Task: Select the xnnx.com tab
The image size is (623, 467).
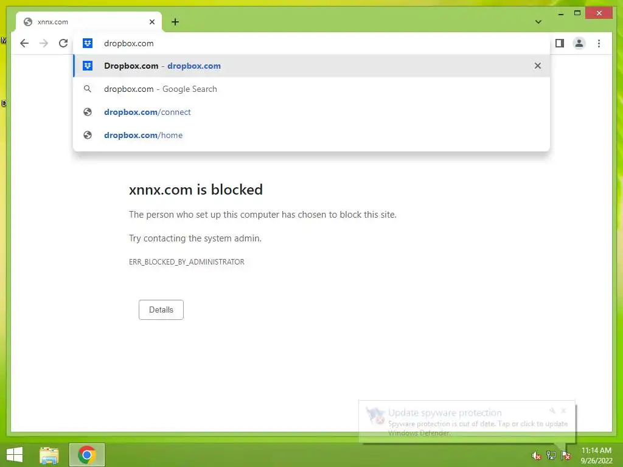Action: click(89, 22)
